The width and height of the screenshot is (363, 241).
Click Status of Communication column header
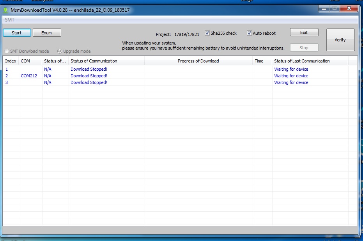106,61
